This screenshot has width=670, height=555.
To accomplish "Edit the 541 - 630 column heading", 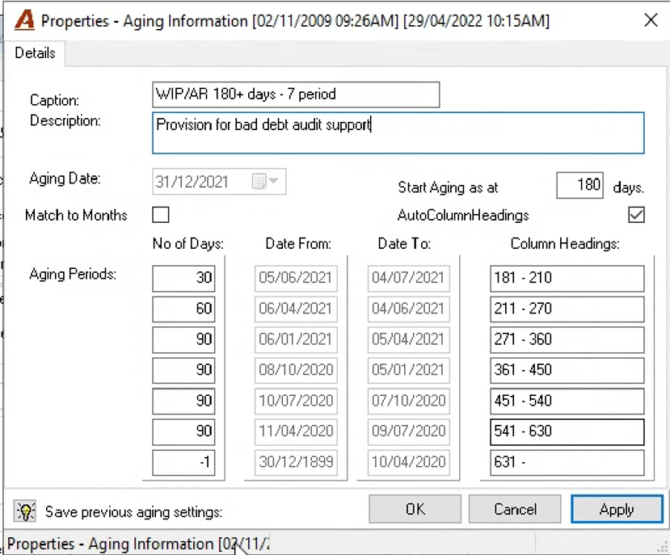I will [567, 431].
